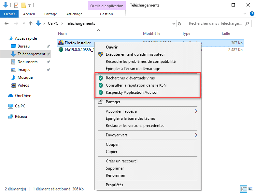Choose Épingler à la barre des tâches
The image size is (256, 193).
click(x=131, y=118)
